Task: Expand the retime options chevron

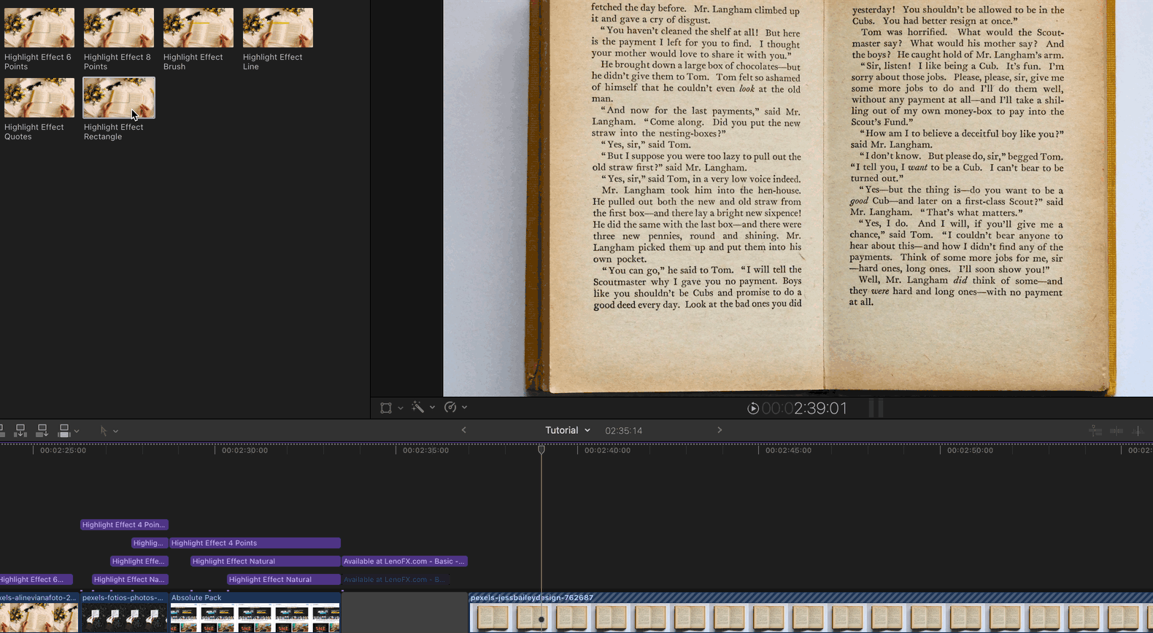Action: (x=464, y=408)
